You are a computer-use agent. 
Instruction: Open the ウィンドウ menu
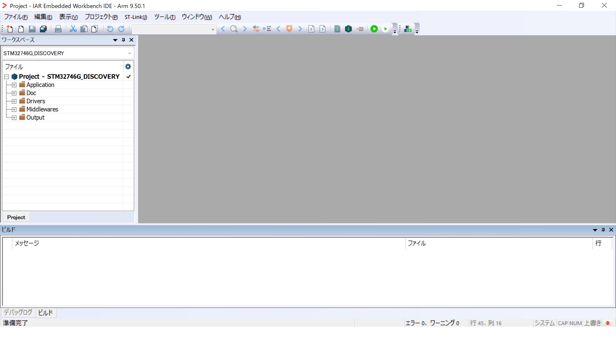click(x=197, y=17)
